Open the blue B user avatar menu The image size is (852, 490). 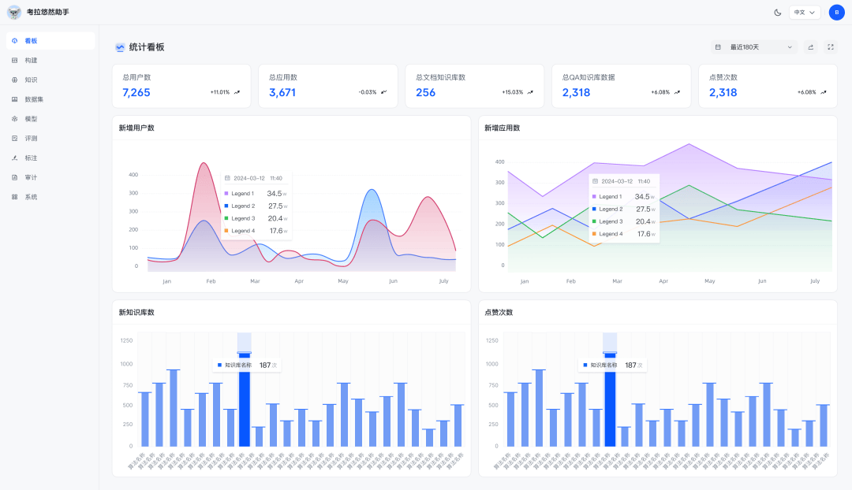click(x=836, y=13)
